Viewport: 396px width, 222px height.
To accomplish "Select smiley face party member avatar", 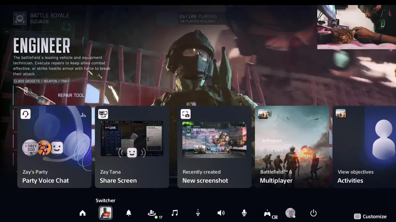I will pyautogui.click(x=57, y=148).
